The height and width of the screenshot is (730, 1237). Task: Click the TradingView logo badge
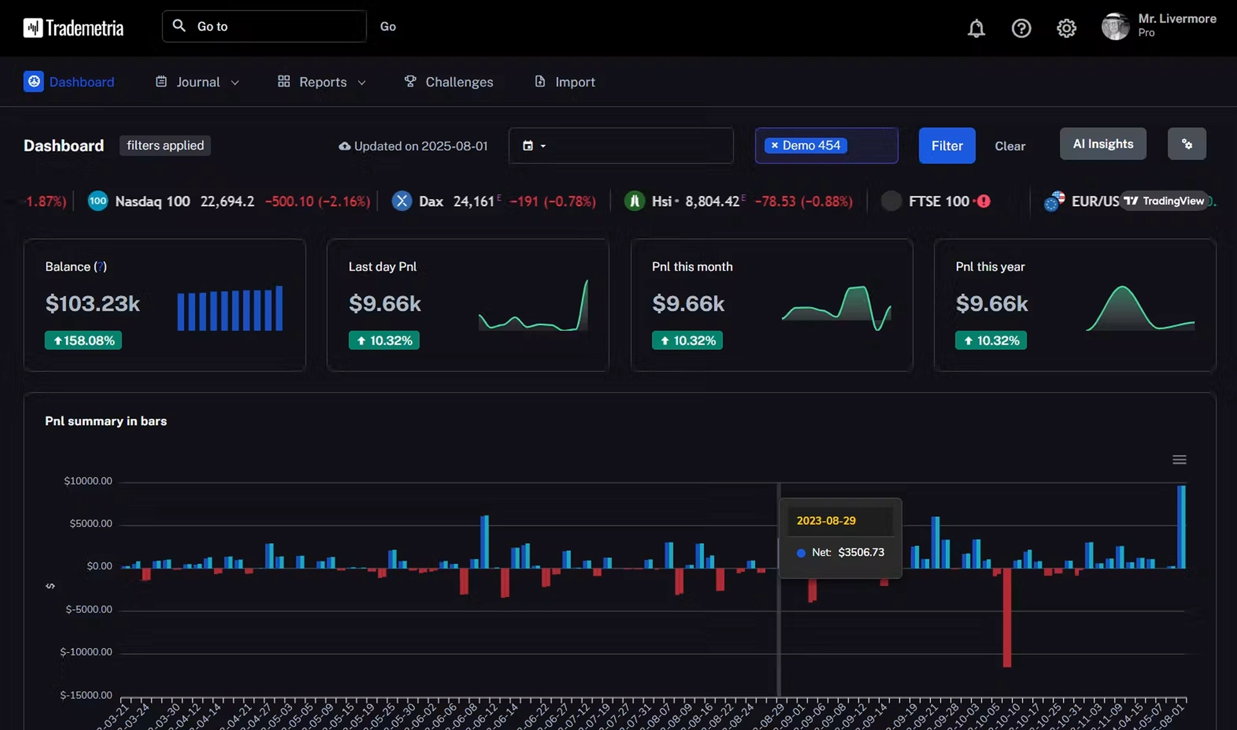point(1164,201)
